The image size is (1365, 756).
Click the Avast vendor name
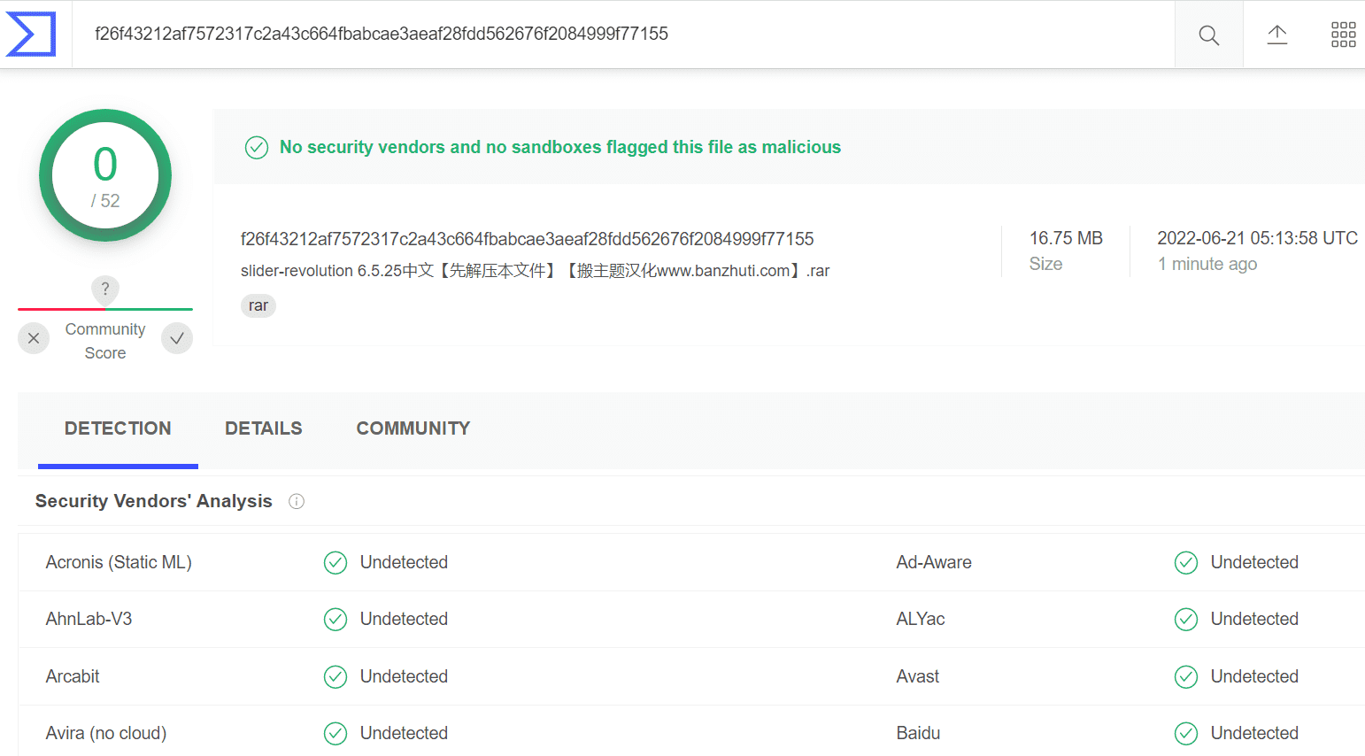tap(918, 676)
